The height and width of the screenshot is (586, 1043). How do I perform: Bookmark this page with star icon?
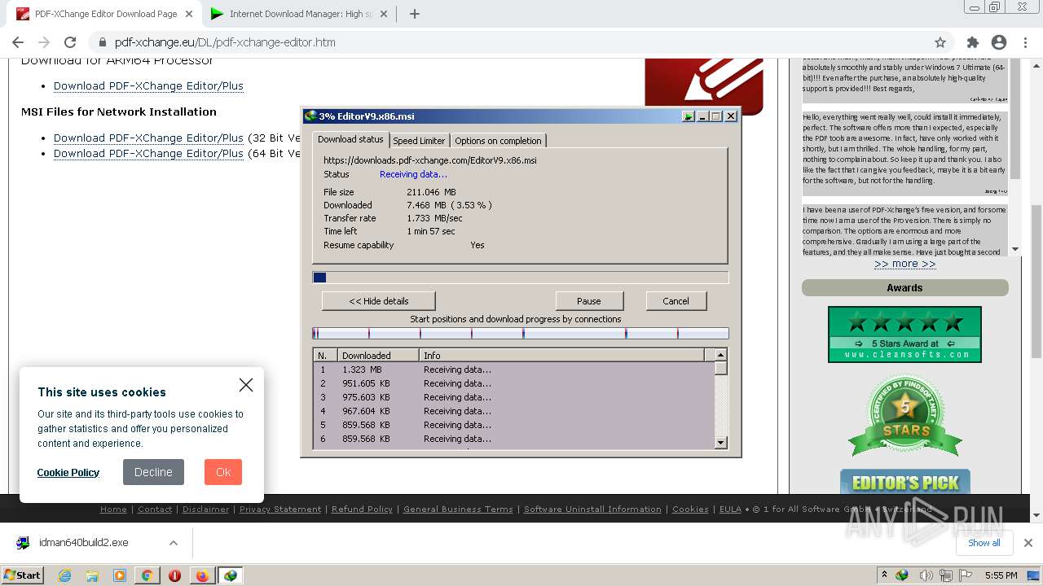coord(940,42)
